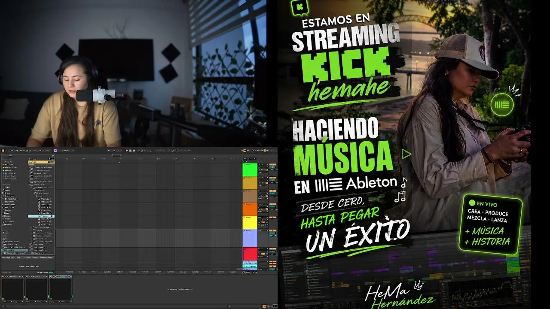Open the highlighted place in the browser sidebar

[x=14, y=250]
